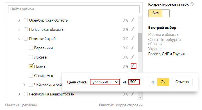The width and height of the screenshot is (202, 110).
Task: Select the Лысьва checkbox
Action: tap(31, 57)
